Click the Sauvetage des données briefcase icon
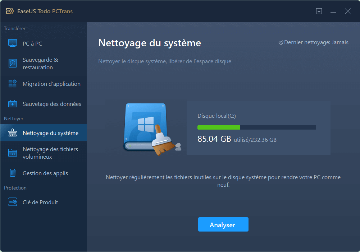The image size is (360, 252). [13, 104]
